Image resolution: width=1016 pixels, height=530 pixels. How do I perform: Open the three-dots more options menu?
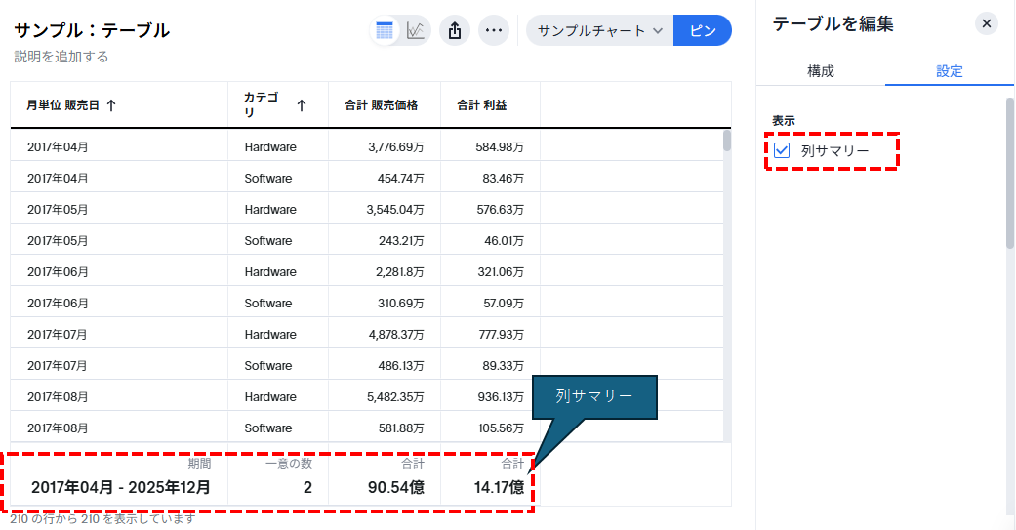pos(494,30)
